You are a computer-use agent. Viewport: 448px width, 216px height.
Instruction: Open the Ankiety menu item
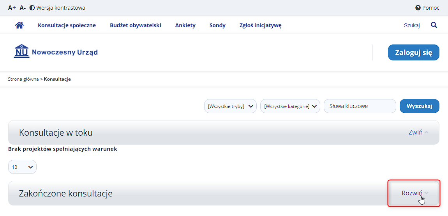185,25
